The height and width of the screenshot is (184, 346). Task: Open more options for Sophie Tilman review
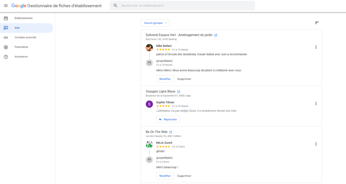tap(316, 103)
